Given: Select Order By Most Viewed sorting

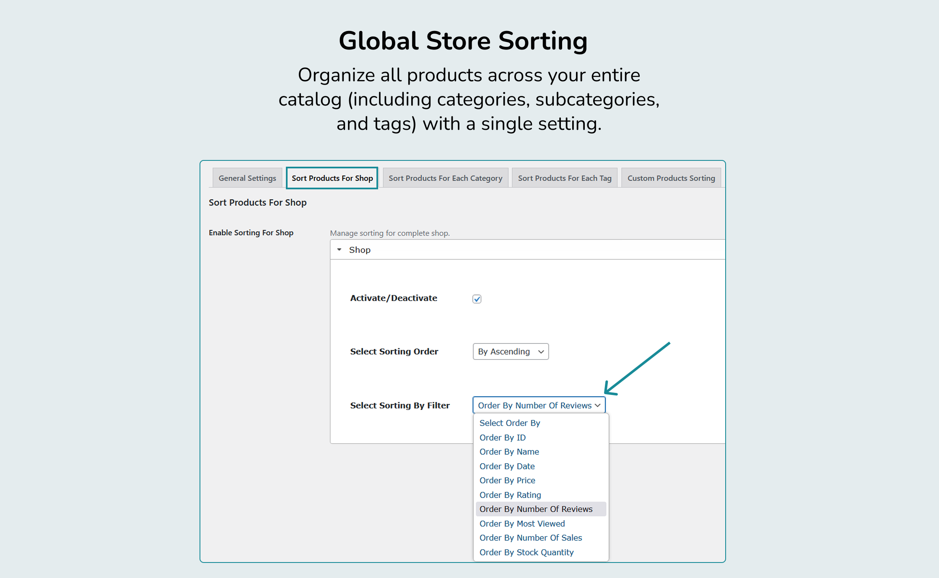Looking at the screenshot, I should 522,523.
